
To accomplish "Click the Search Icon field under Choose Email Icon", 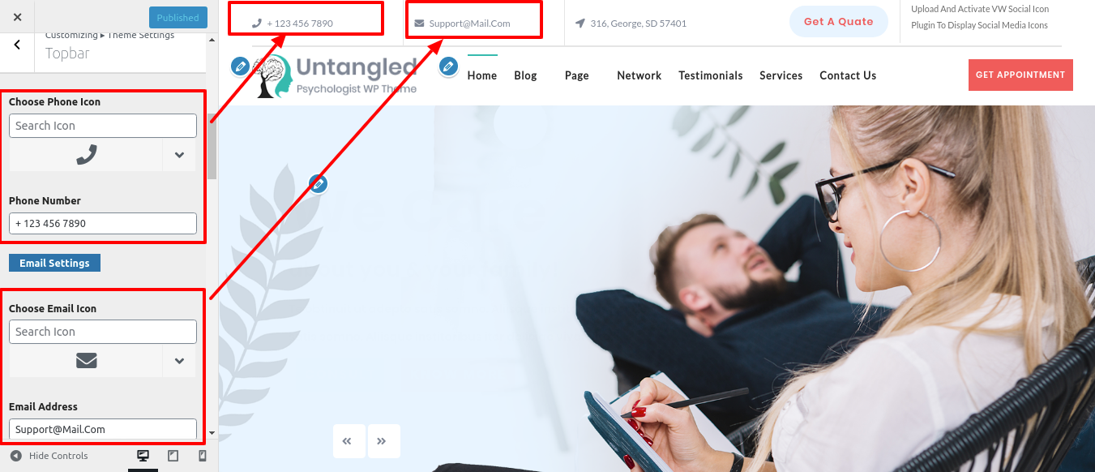I will pos(103,332).
